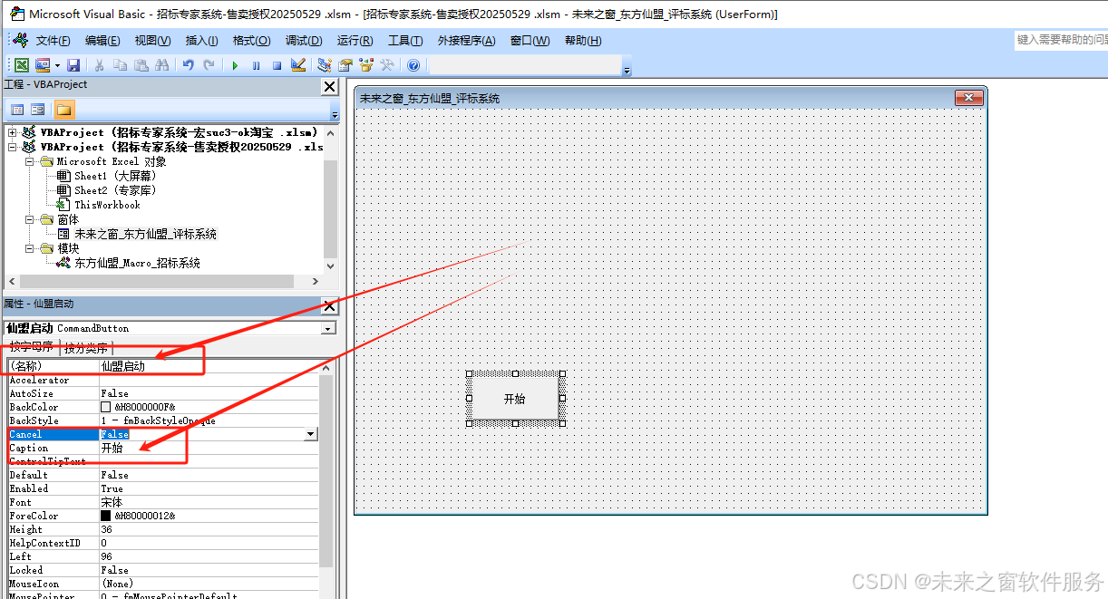
Task: Open 文件(F) menu
Action: point(53,41)
